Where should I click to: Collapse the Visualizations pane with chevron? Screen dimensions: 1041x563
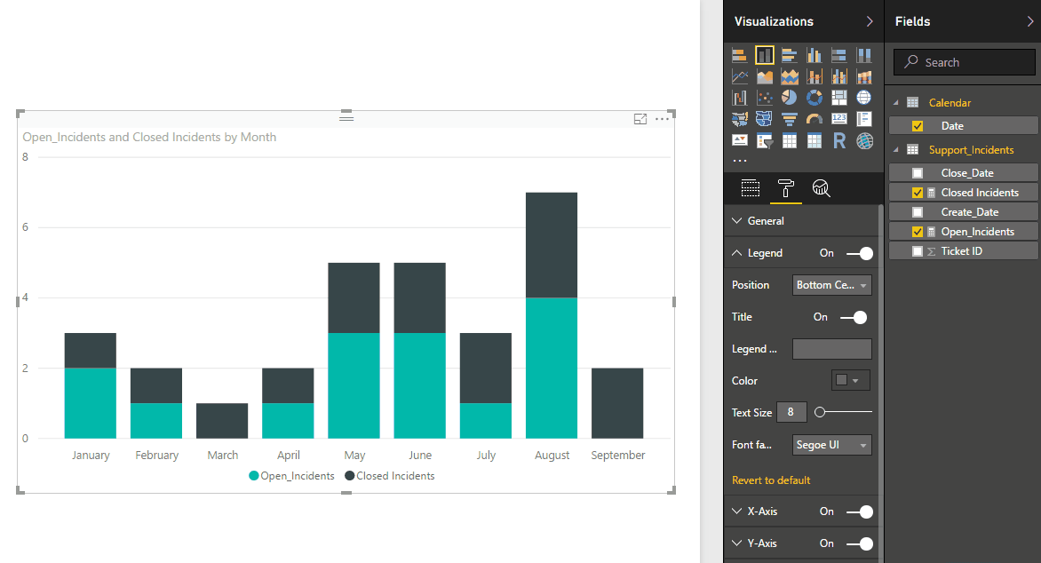[x=870, y=21]
